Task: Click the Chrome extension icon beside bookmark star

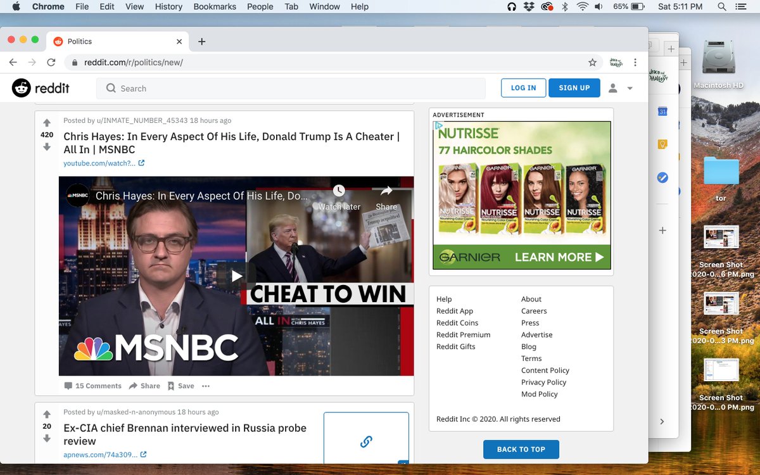Action: [616, 62]
